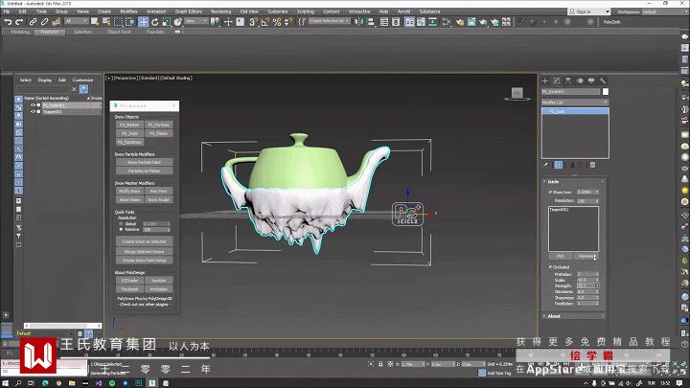Select PS_Icicle entry in modifier stack
Image resolution: width=690 pixels, height=388 pixels.
575,112
